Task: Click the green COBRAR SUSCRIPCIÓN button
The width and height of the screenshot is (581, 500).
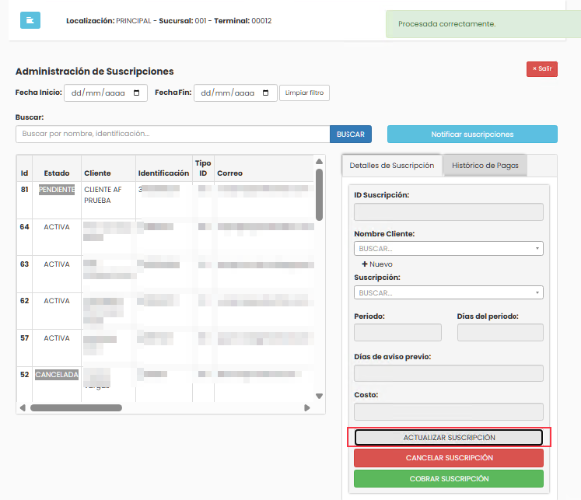Action: coord(449,479)
